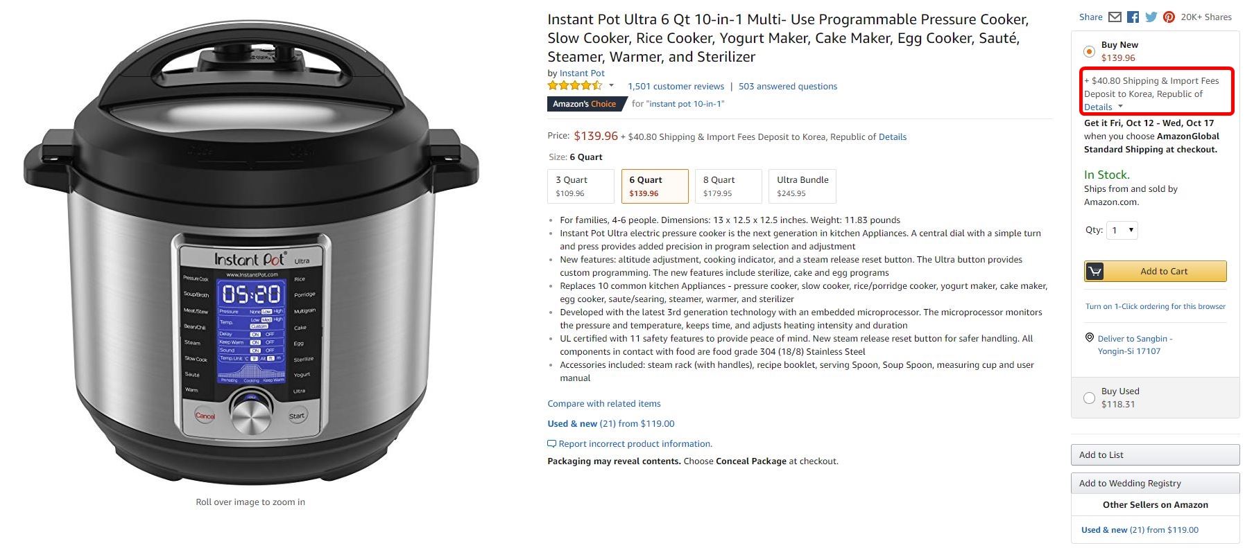This screenshot has width=1245, height=548.
Task: Open the Qty quantity dropdown
Action: (1122, 230)
